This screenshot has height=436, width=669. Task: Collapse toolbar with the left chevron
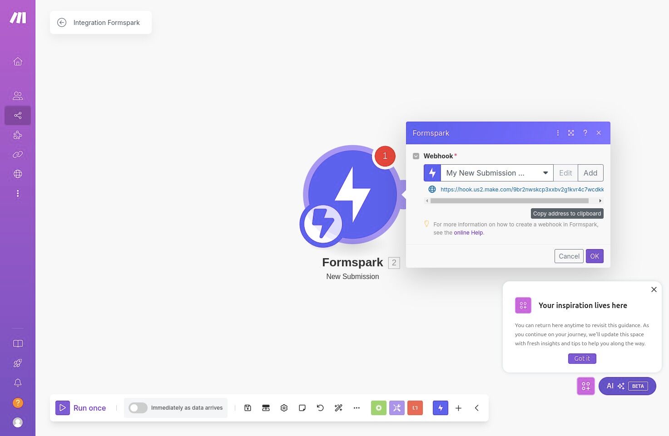(x=476, y=408)
